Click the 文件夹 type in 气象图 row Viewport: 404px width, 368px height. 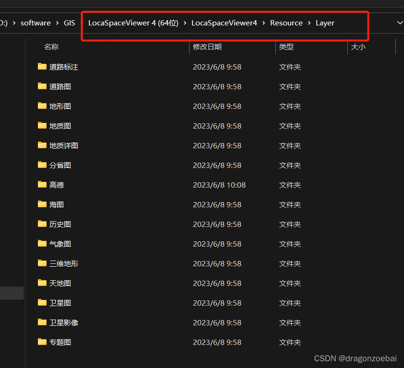pos(290,244)
